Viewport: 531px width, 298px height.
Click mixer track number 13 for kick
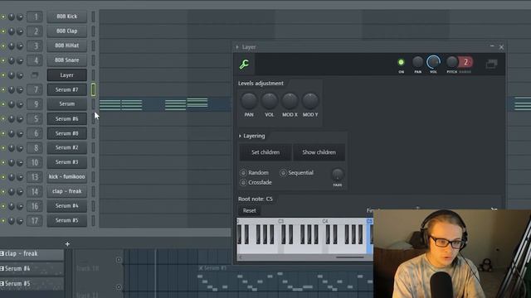[35, 176]
